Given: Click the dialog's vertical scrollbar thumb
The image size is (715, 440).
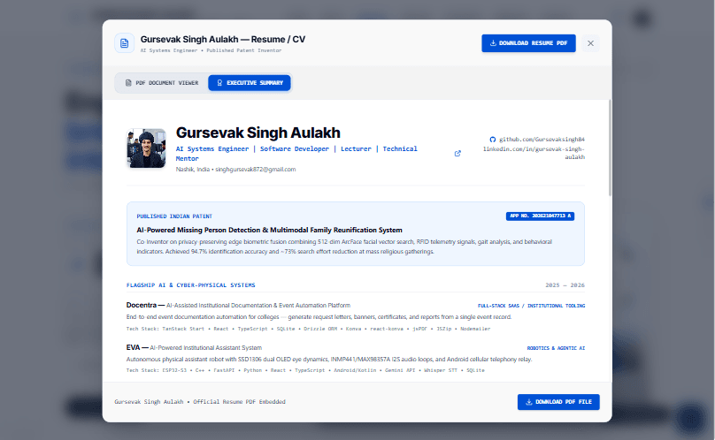Looking at the screenshot, I should 610,148.
